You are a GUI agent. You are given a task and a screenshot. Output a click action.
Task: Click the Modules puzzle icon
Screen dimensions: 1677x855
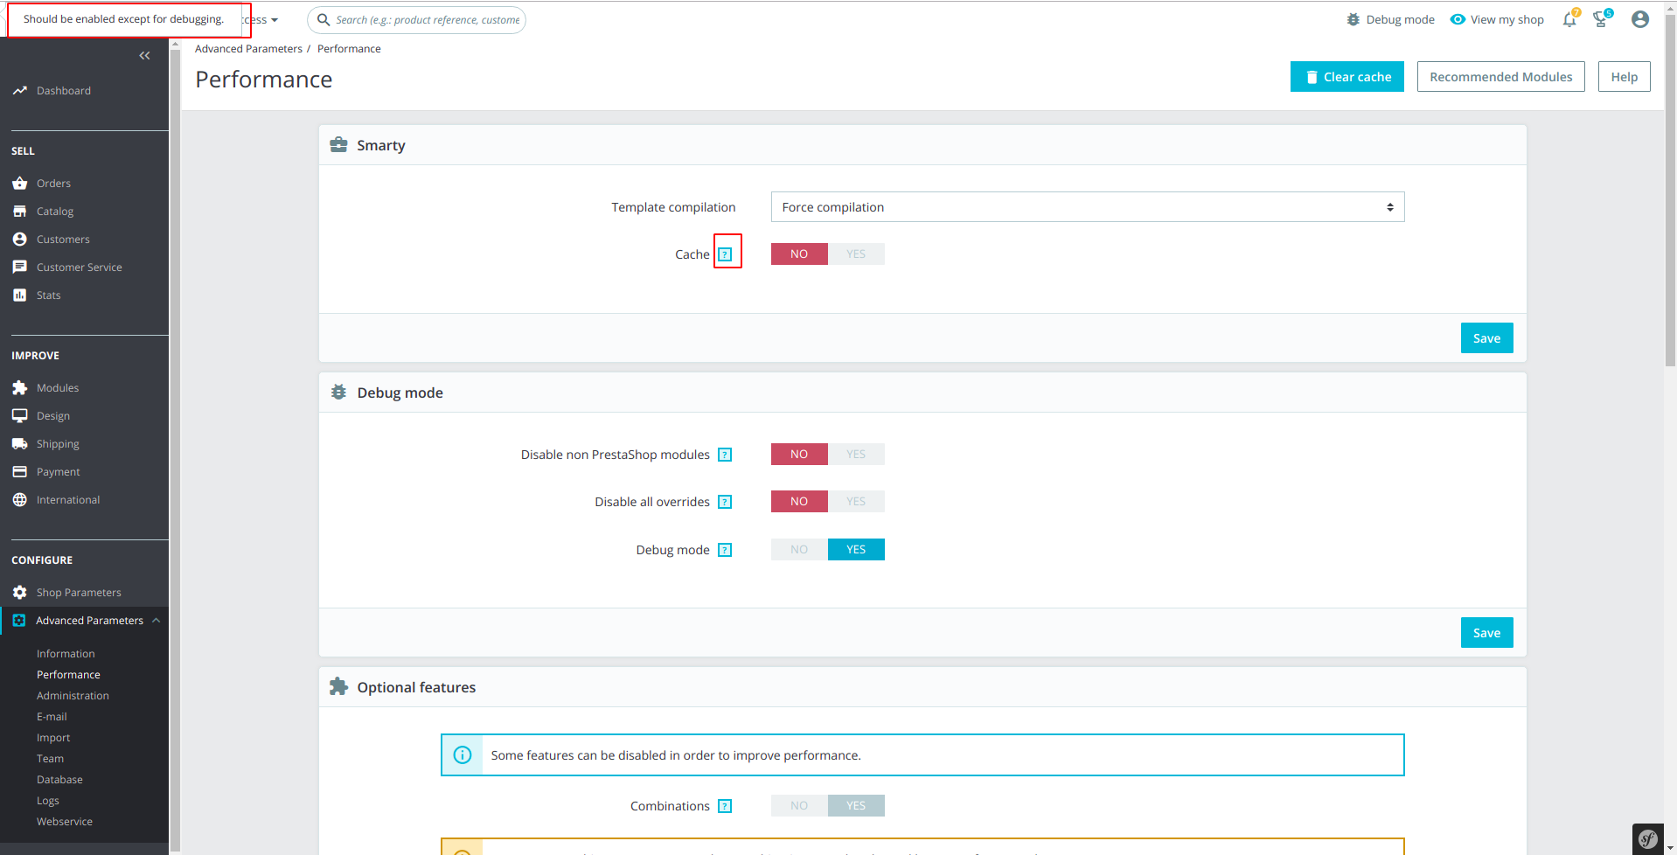click(x=19, y=388)
